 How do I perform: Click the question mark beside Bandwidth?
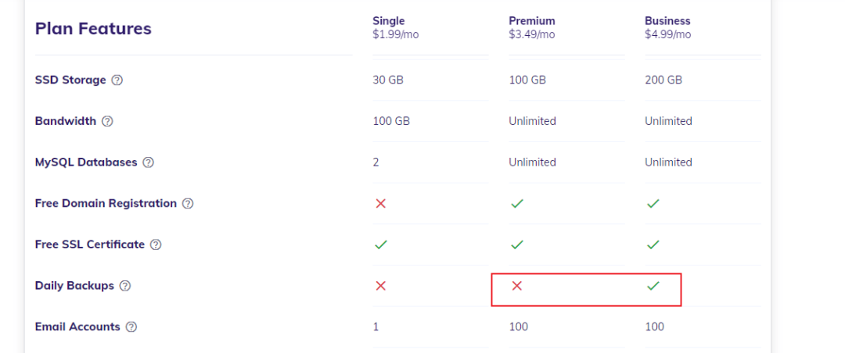pyautogui.click(x=107, y=121)
